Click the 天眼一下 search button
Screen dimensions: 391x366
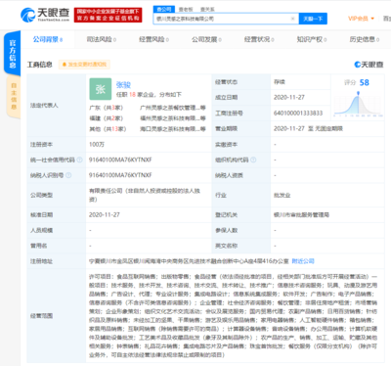[x=313, y=19]
